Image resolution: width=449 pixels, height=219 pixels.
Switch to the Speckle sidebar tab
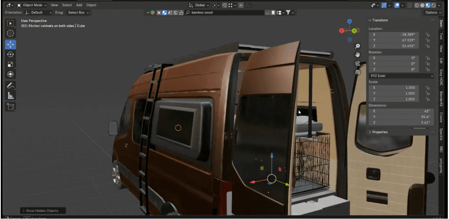point(441,134)
